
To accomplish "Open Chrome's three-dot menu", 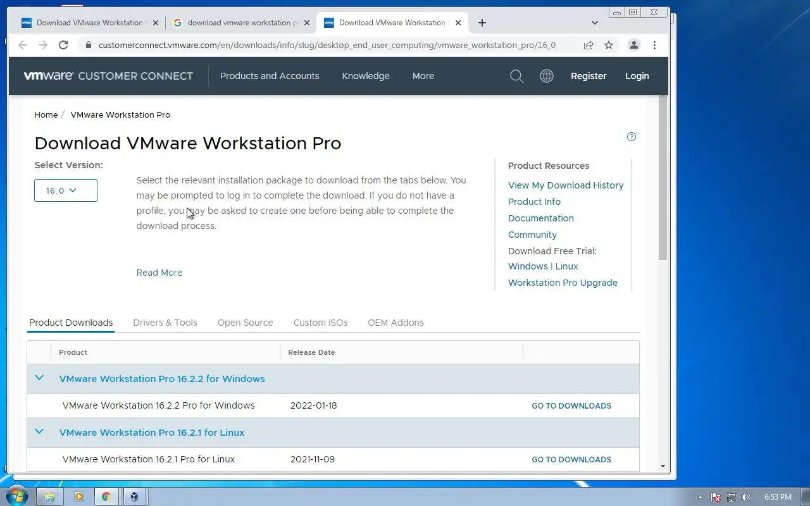I will (x=654, y=45).
